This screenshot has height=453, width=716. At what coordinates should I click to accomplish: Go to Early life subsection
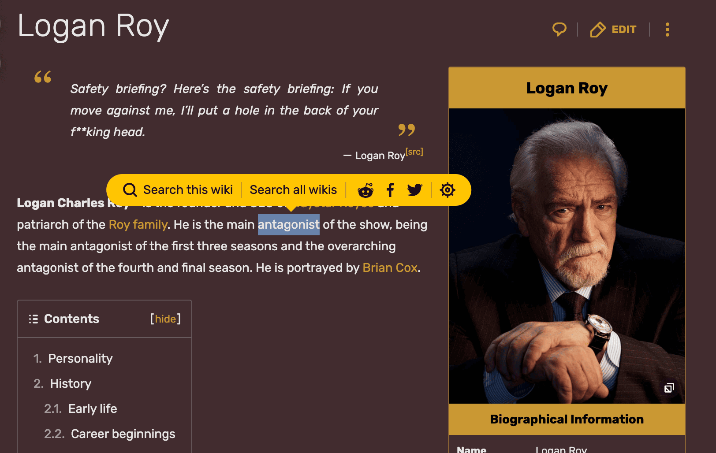[93, 408]
